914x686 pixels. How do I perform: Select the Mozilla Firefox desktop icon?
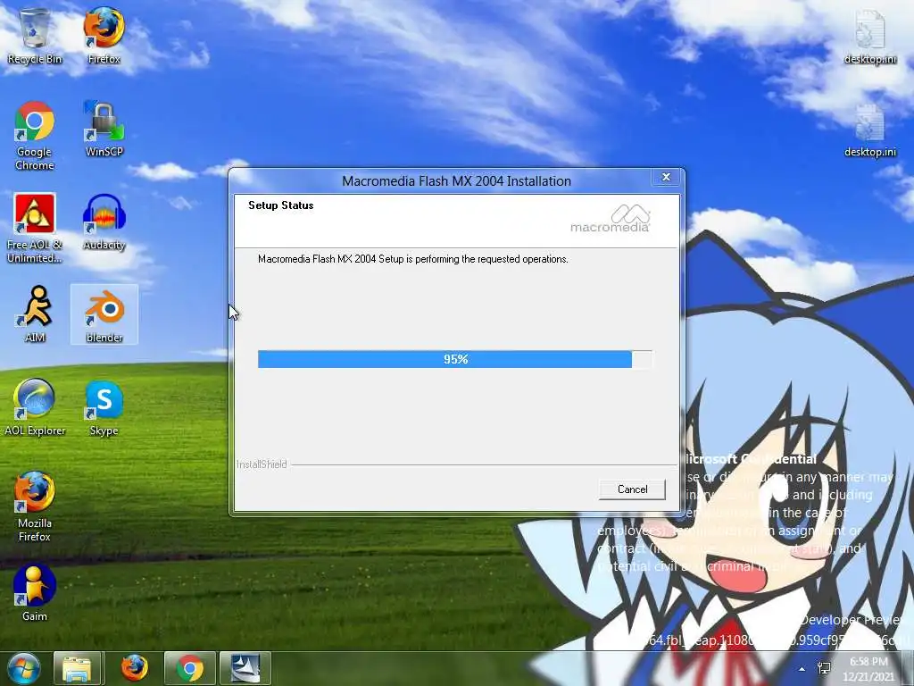click(35, 506)
